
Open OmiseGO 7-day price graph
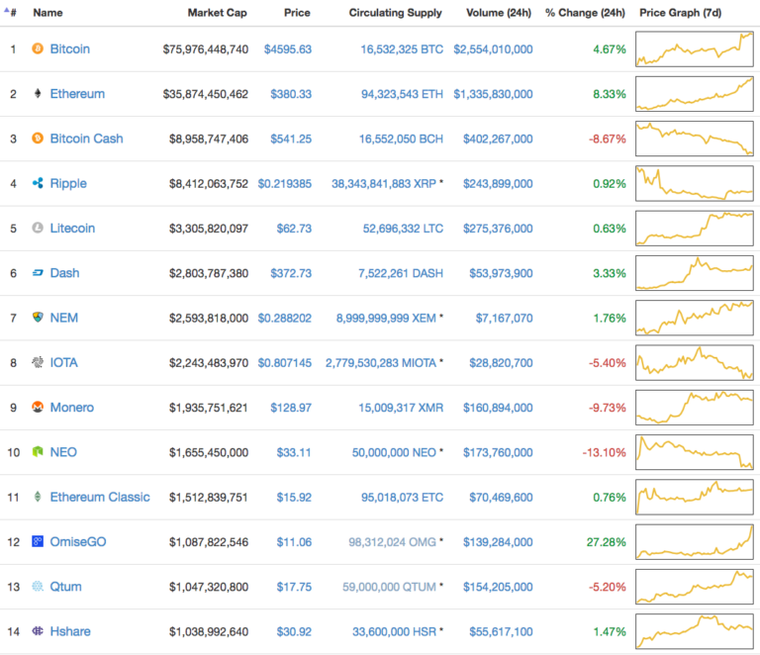coord(694,541)
